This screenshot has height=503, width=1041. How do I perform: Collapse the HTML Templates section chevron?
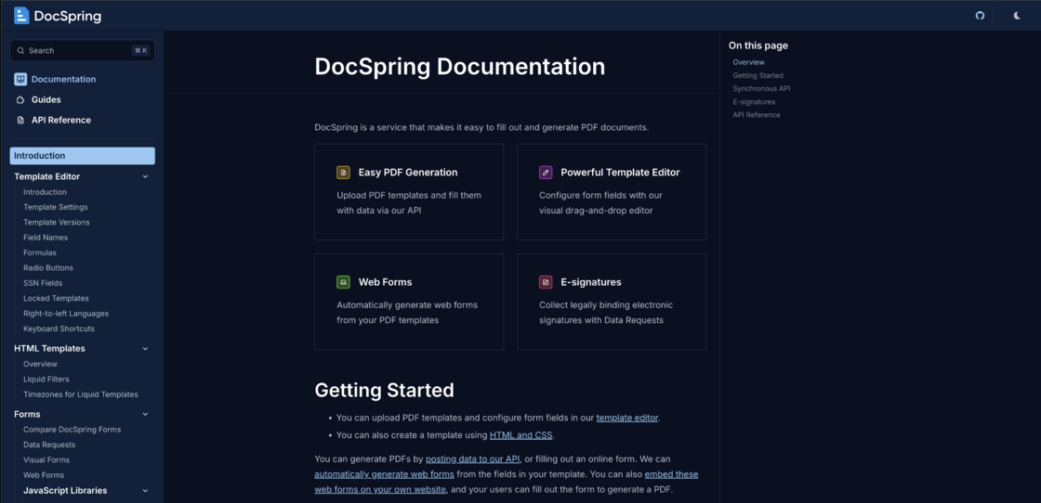pos(145,349)
